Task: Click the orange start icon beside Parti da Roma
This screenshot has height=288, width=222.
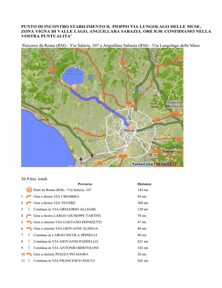Action: click(x=29, y=190)
